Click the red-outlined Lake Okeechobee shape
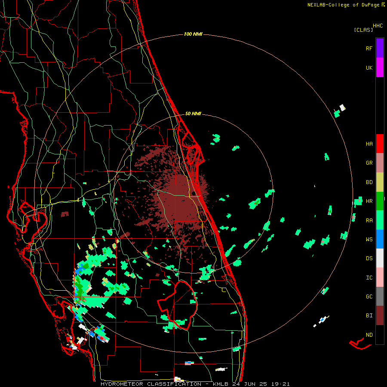Screen dimensions: 387x387 pos(177,305)
